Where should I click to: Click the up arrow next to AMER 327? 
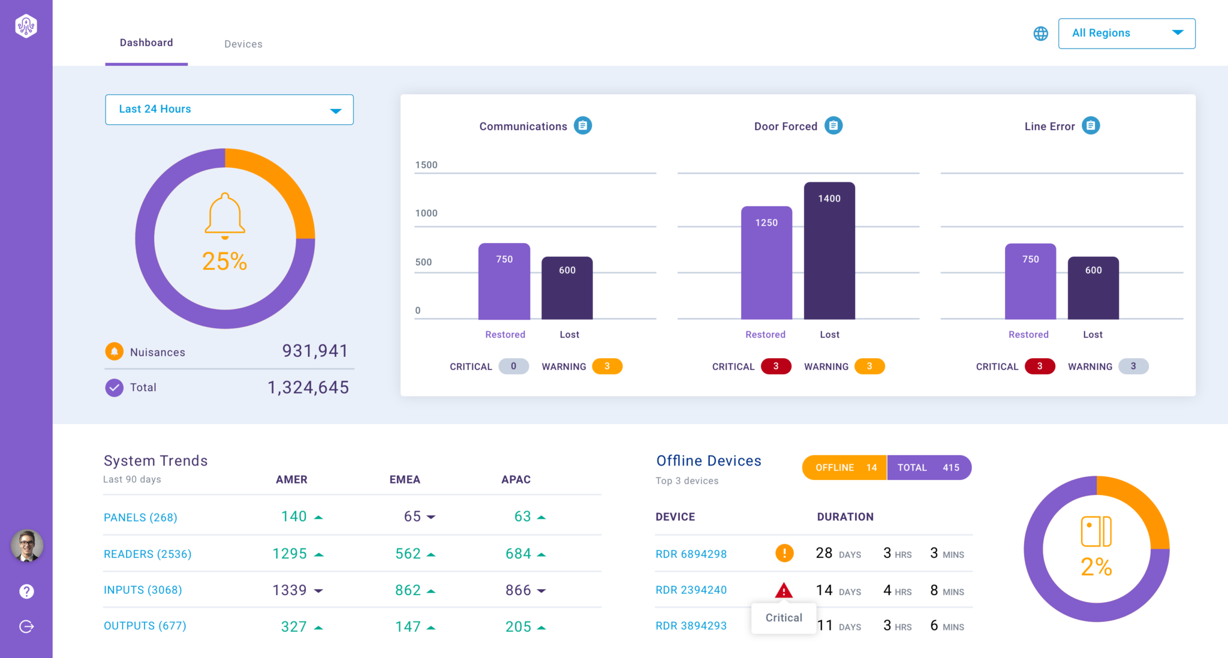point(318,628)
